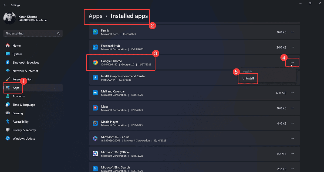
Task: Minimize the Settings window
Action: 301,3
